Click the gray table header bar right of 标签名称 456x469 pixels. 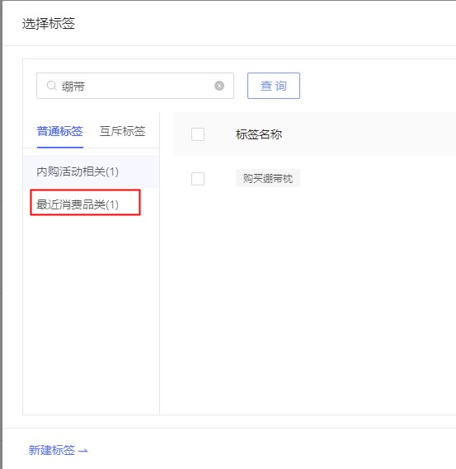[368, 134]
